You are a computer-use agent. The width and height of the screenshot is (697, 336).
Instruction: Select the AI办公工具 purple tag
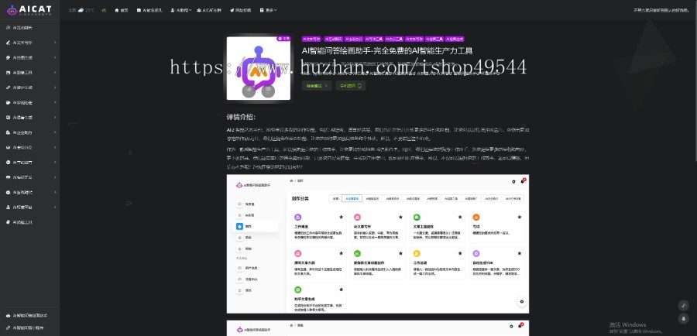394,39
